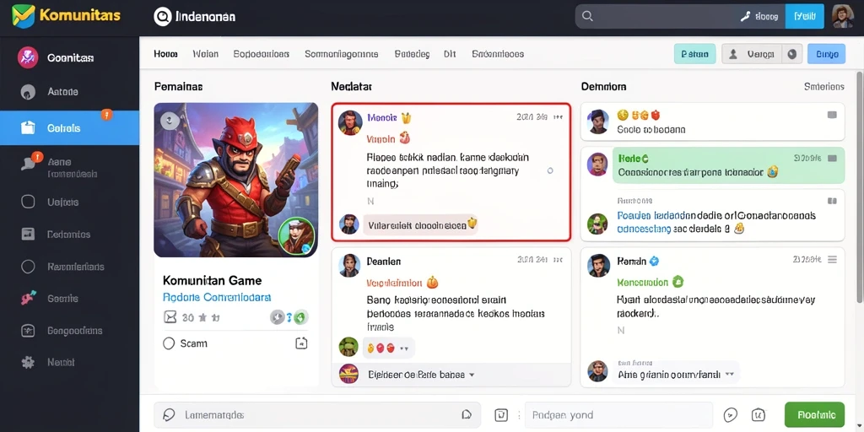Image resolution: width=864 pixels, height=432 pixels.
Task: Expand the Ame granin oounvtandi dropdown
Action: [730, 374]
